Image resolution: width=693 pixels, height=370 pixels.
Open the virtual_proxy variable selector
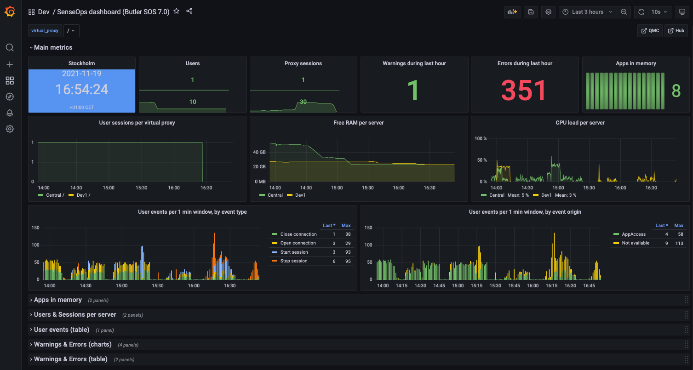(45, 30)
